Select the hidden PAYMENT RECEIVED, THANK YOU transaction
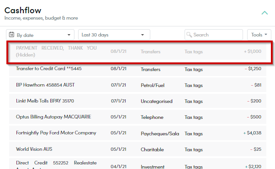 point(56,51)
